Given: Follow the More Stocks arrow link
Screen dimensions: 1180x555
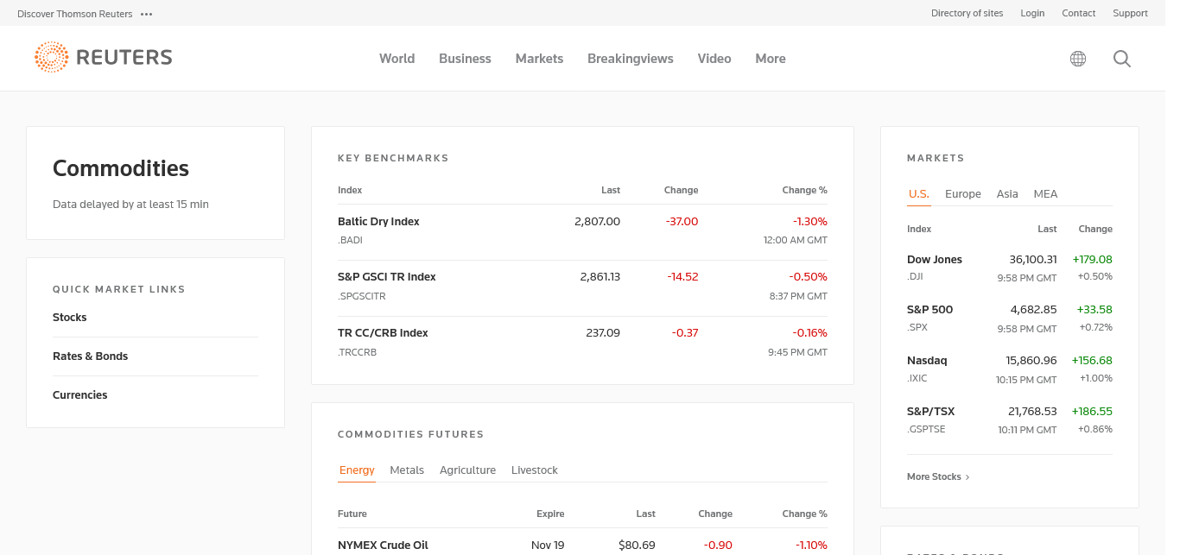Looking at the screenshot, I should pos(938,476).
